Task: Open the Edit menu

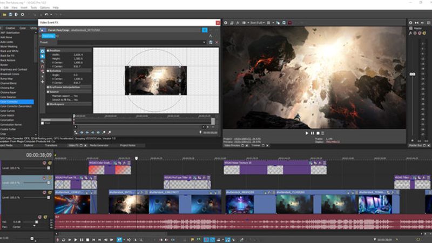Action: click(x=6, y=8)
